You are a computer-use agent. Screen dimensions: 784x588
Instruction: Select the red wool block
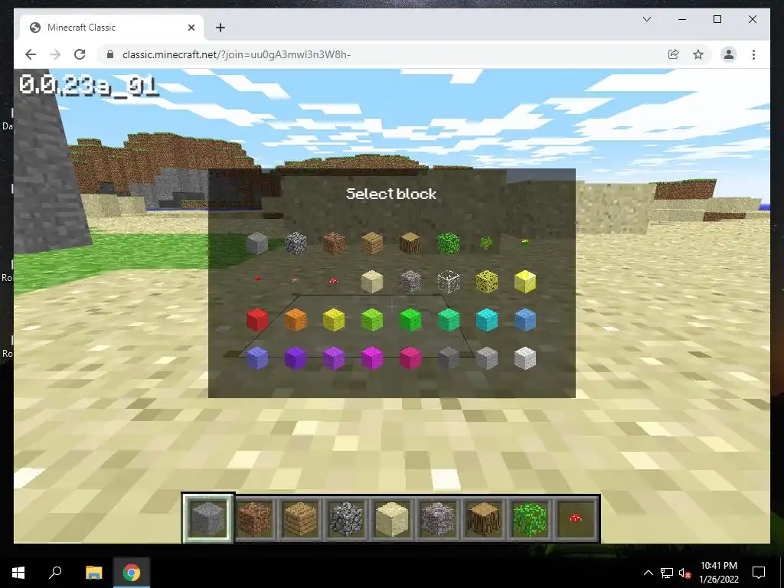coord(257,320)
